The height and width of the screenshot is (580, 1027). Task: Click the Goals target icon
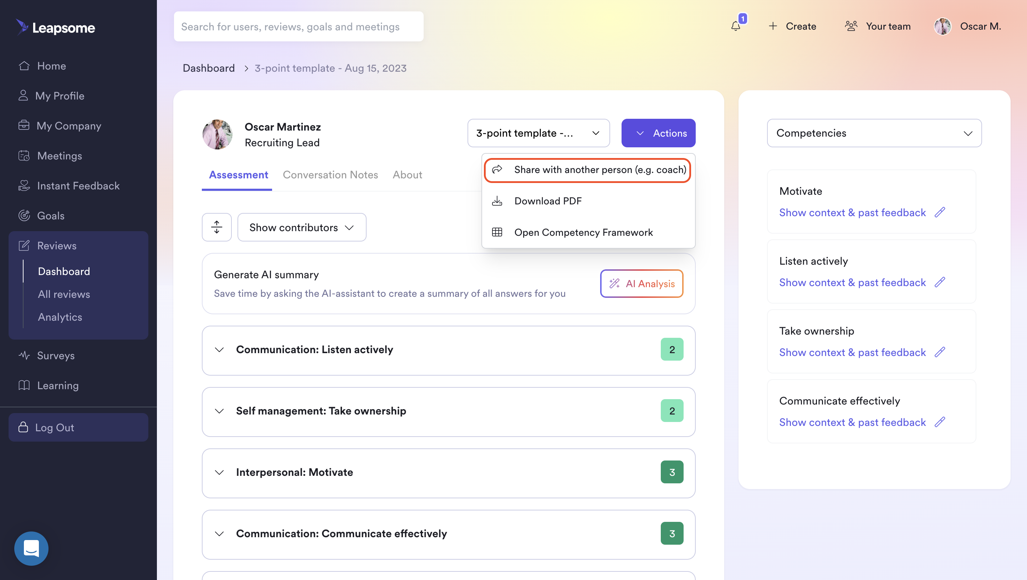coord(24,215)
